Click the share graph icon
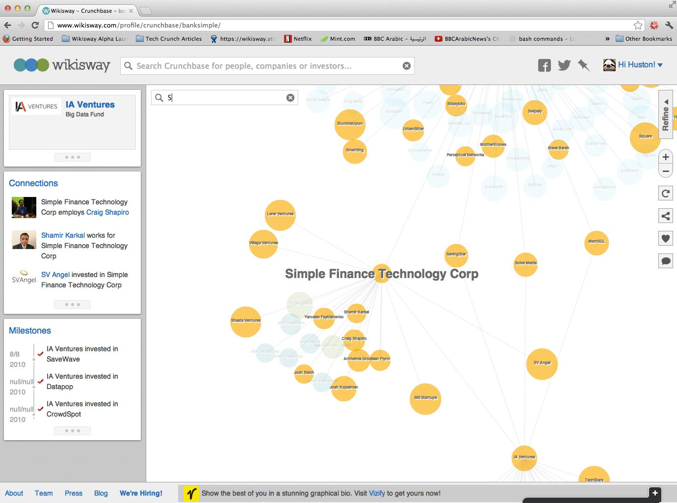This screenshot has width=677, height=503. click(x=666, y=216)
